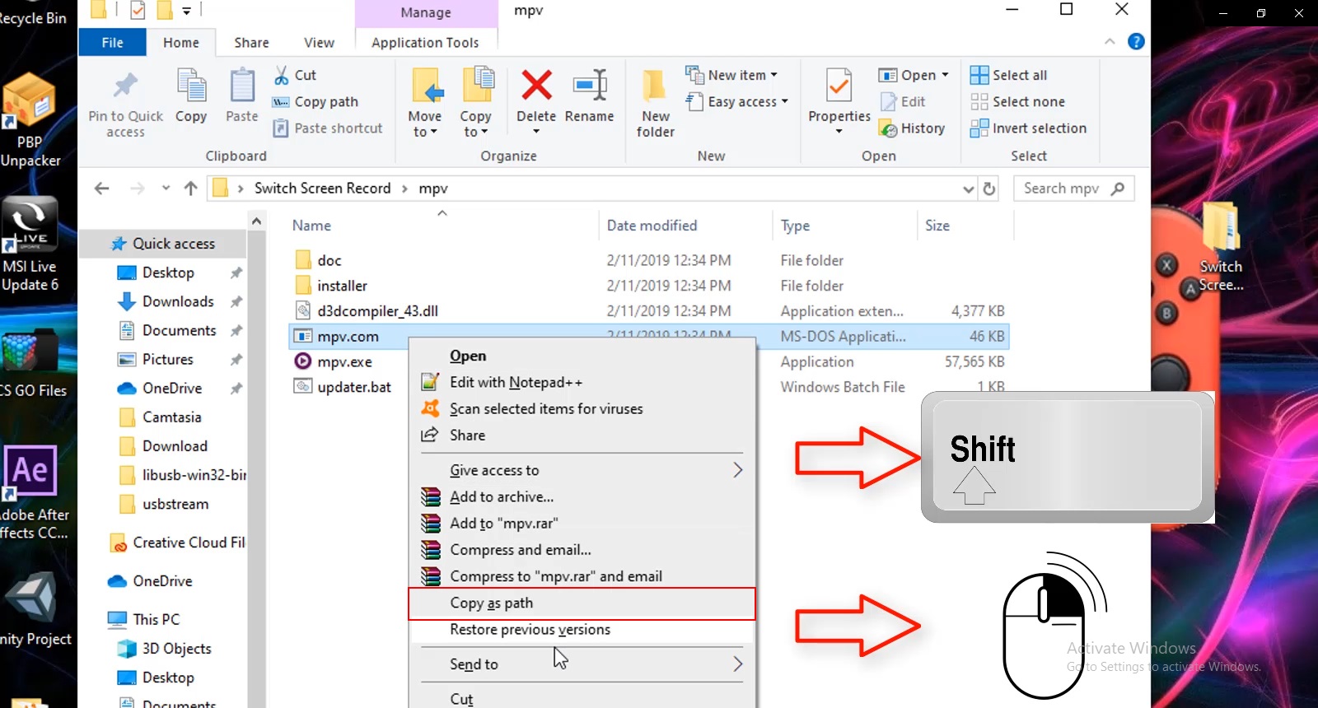This screenshot has width=1318, height=708.
Task: Switch to the Share tab
Action: point(251,43)
